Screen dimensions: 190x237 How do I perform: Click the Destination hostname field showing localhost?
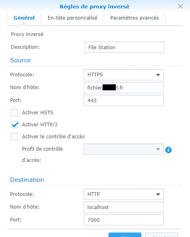(124, 207)
